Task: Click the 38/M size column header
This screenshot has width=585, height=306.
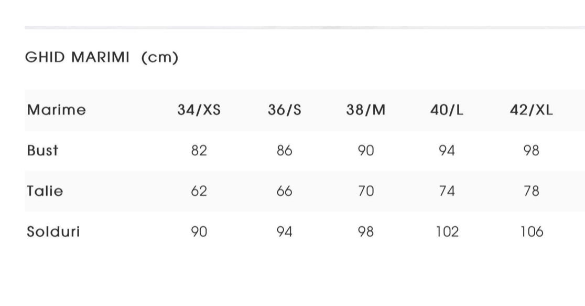Action: coord(366,110)
